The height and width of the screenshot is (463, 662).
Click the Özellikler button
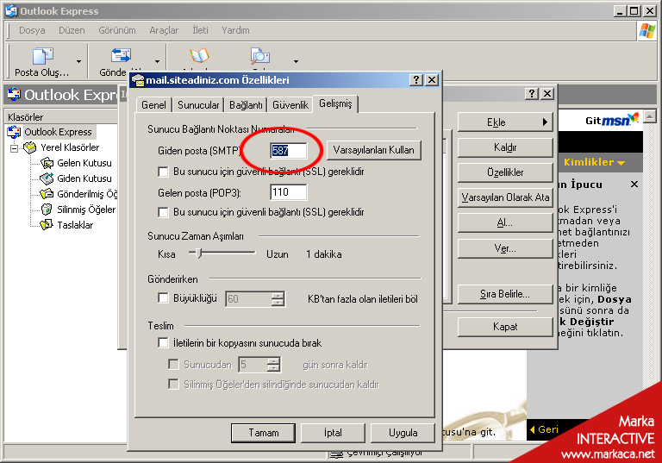[505, 172]
